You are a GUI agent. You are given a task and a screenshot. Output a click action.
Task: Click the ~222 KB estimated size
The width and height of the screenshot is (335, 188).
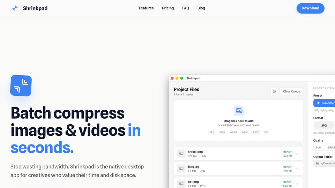coord(287,156)
